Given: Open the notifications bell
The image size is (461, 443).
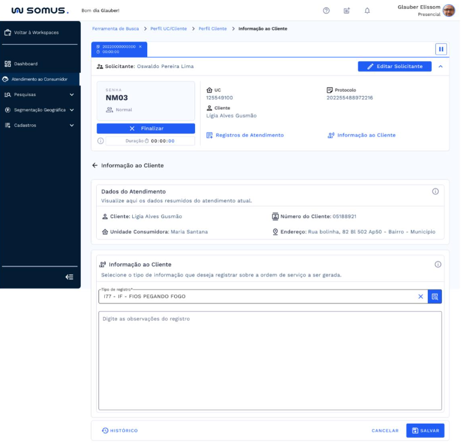Looking at the screenshot, I should click(x=367, y=10).
